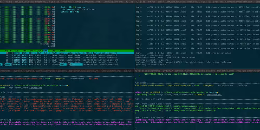Click bottom-right terminal title 'benchmarks — python2.7'

161,70
